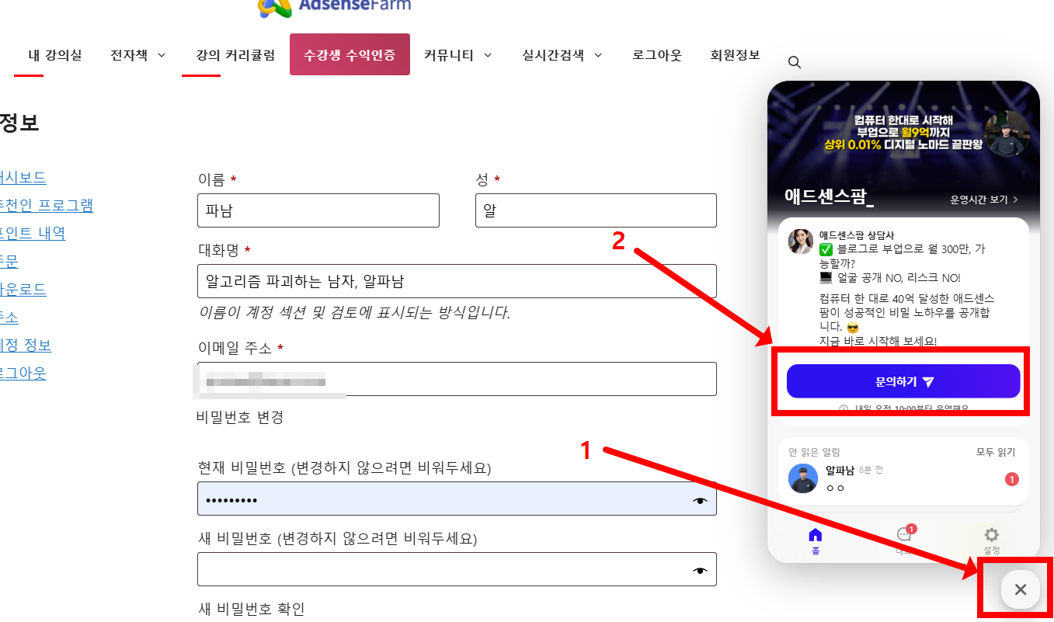Close the chat widget with X button
The width and height of the screenshot is (1054, 622).
tap(1021, 589)
